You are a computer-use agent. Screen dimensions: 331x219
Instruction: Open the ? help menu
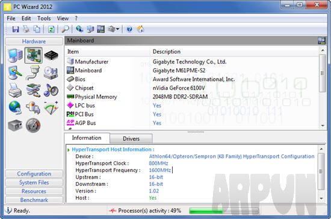(x=76, y=19)
